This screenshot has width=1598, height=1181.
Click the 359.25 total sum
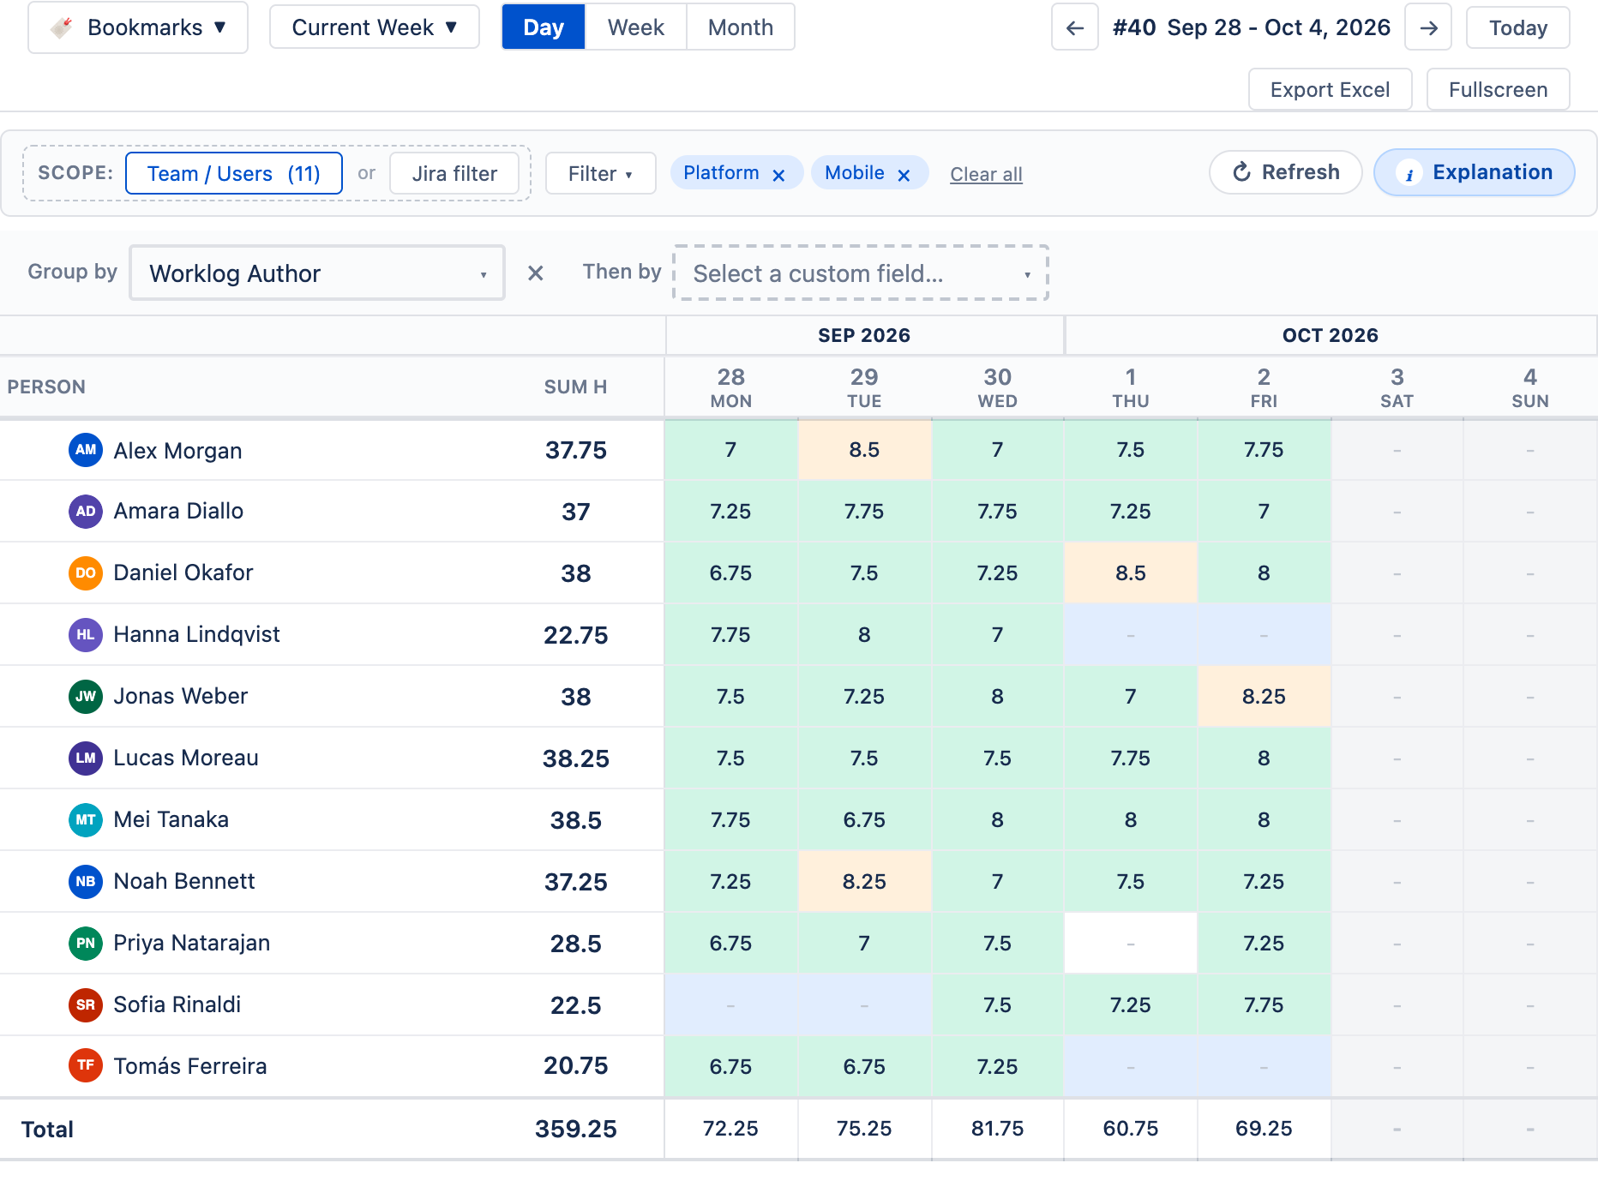coord(576,1129)
